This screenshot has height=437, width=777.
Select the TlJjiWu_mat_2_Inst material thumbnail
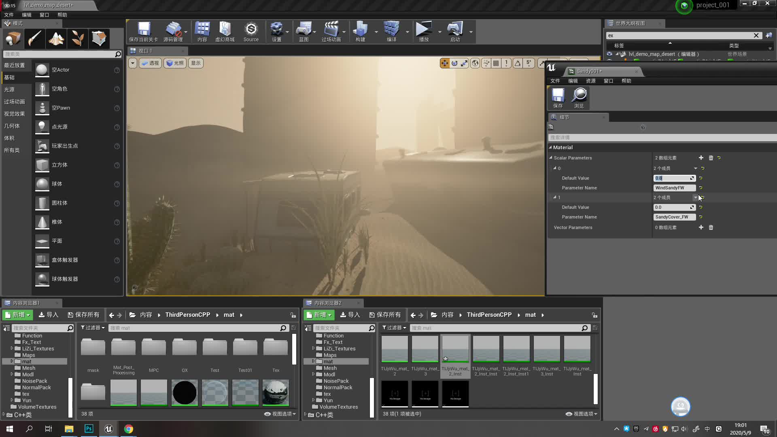(x=455, y=349)
